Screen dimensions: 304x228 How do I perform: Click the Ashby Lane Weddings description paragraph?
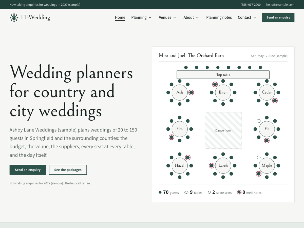pyautogui.click(x=73, y=142)
